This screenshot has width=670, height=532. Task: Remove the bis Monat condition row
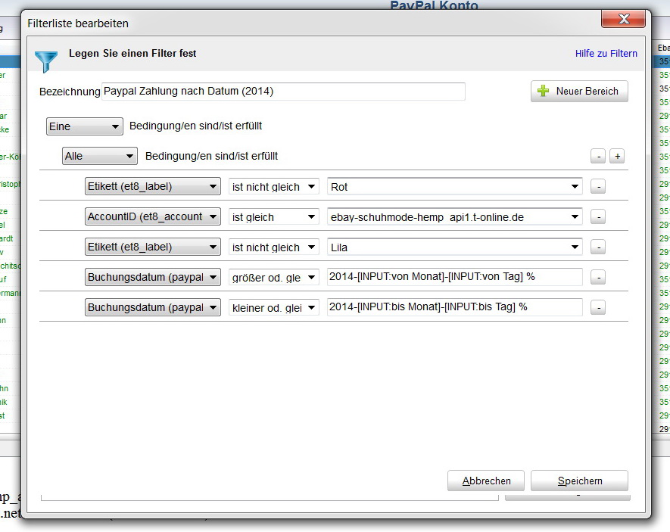point(598,307)
